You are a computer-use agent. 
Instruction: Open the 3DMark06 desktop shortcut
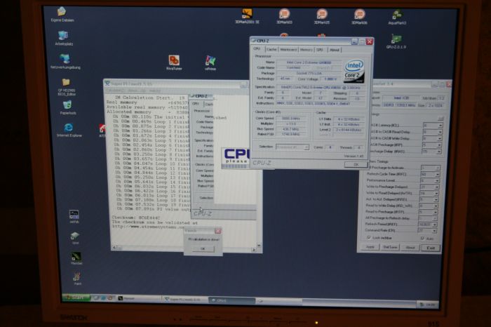pyautogui.click(x=359, y=15)
